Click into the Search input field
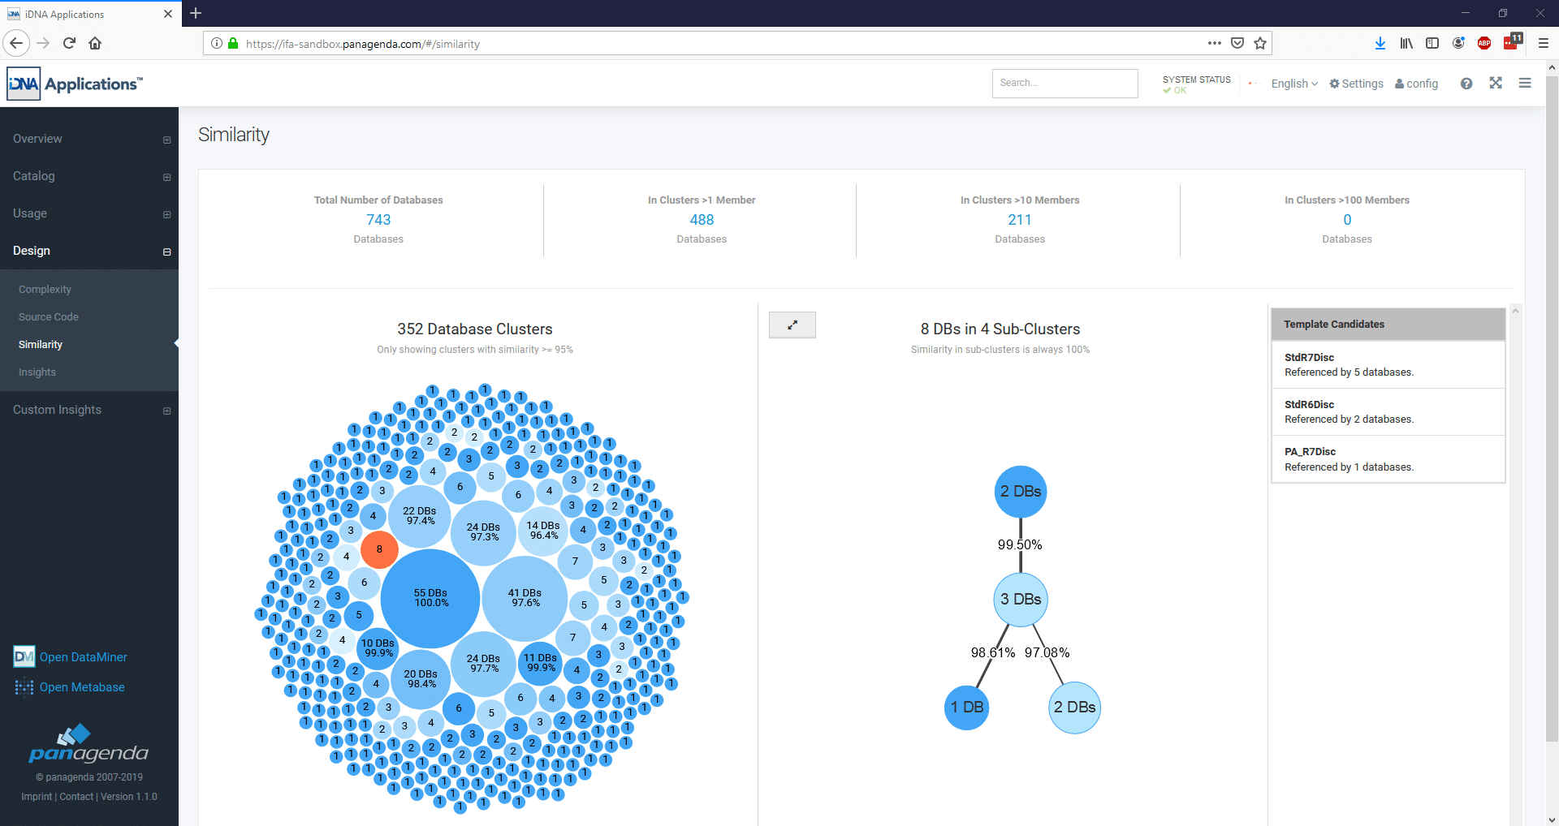 pyautogui.click(x=1065, y=83)
